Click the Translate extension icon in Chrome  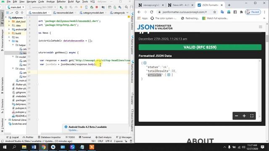click(222, 12)
